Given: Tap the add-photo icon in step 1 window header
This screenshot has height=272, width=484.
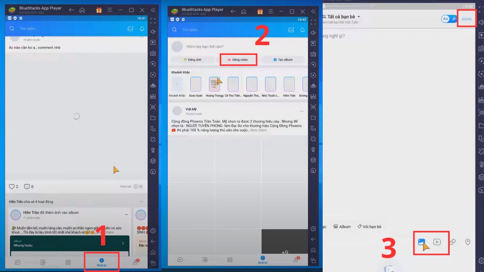Looking at the screenshot, I should tap(130, 29).
